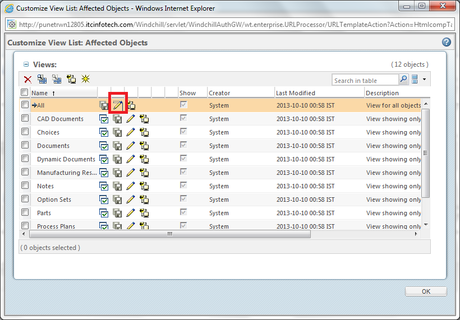Click the Search in table input field
The height and width of the screenshot is (320, 460).
[365, 80]
